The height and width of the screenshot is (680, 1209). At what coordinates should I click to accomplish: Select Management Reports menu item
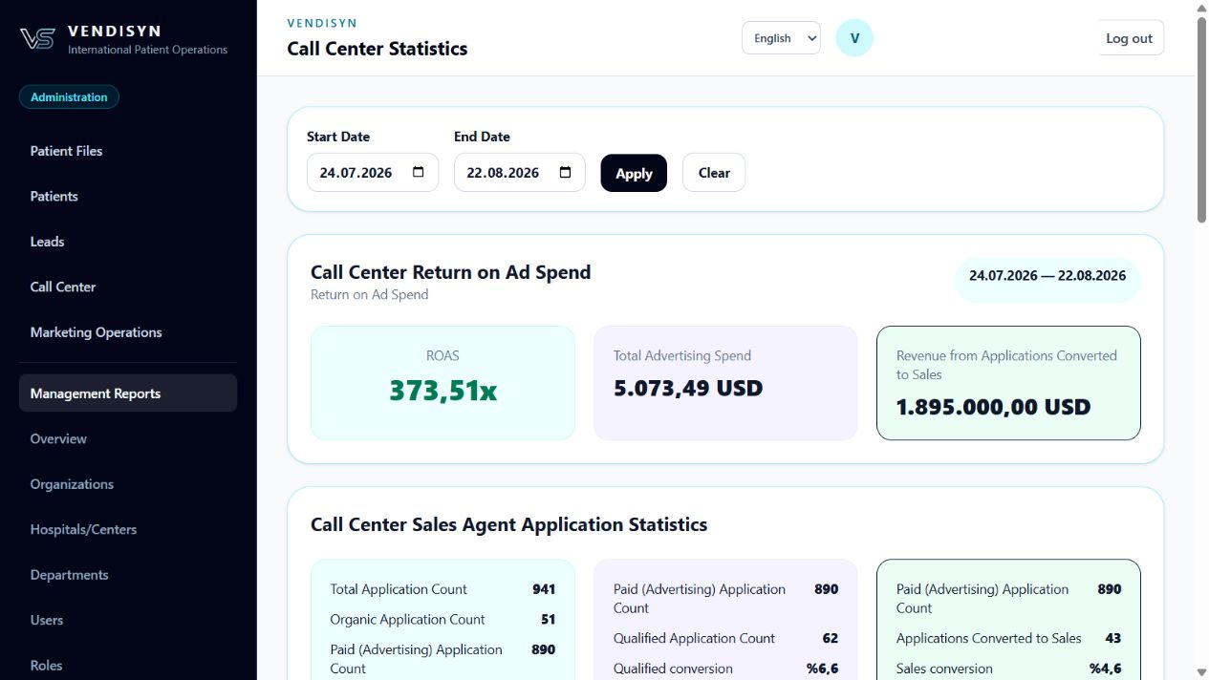pos(128,393)
